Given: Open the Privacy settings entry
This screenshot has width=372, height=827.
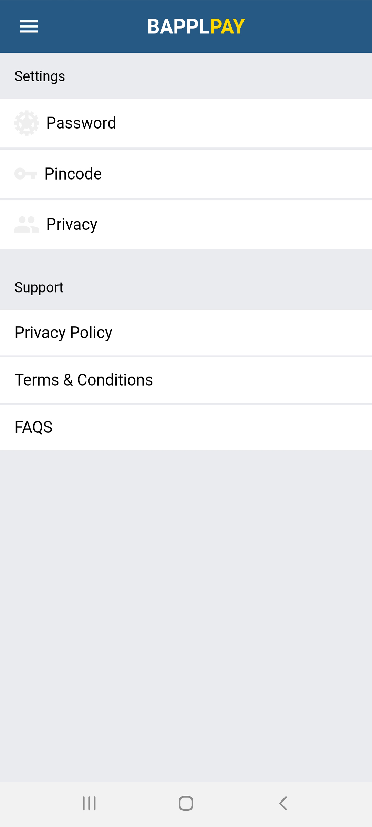Looking at the screenshot, I should pyautogui.click(x=72, y=224).
